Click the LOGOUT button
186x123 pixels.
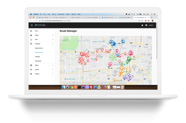point(151,25)
